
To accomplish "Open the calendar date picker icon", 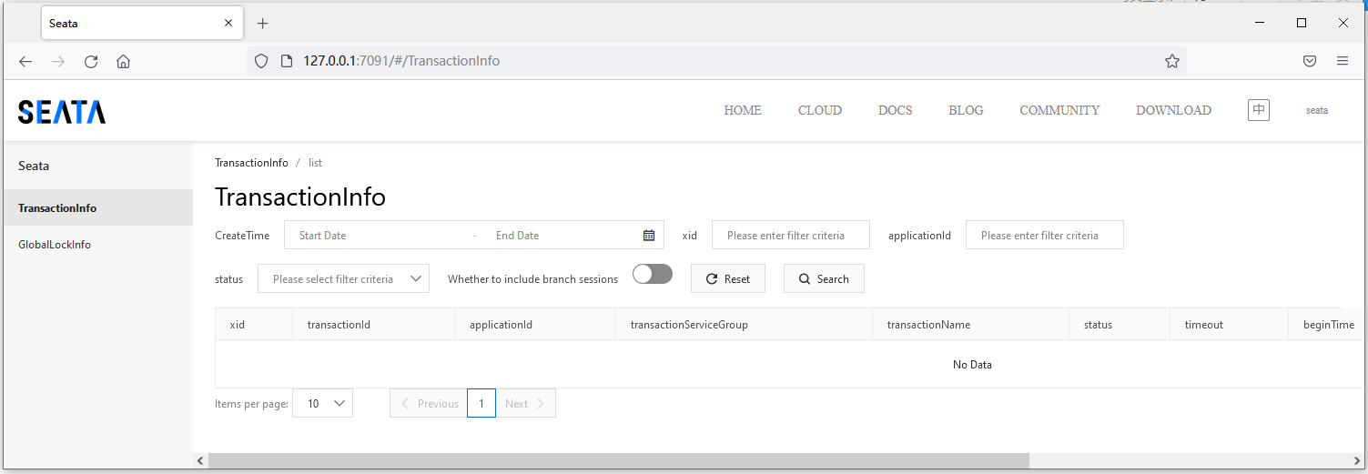I will click(649, 235).
